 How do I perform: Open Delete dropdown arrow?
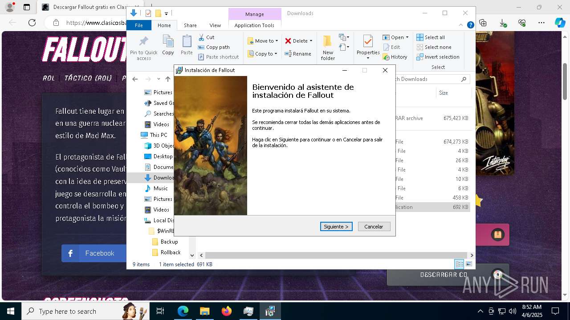pyautogui.click(x=311, y=41)
